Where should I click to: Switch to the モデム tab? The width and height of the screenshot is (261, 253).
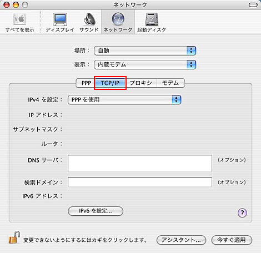click(x=170, y=83)
